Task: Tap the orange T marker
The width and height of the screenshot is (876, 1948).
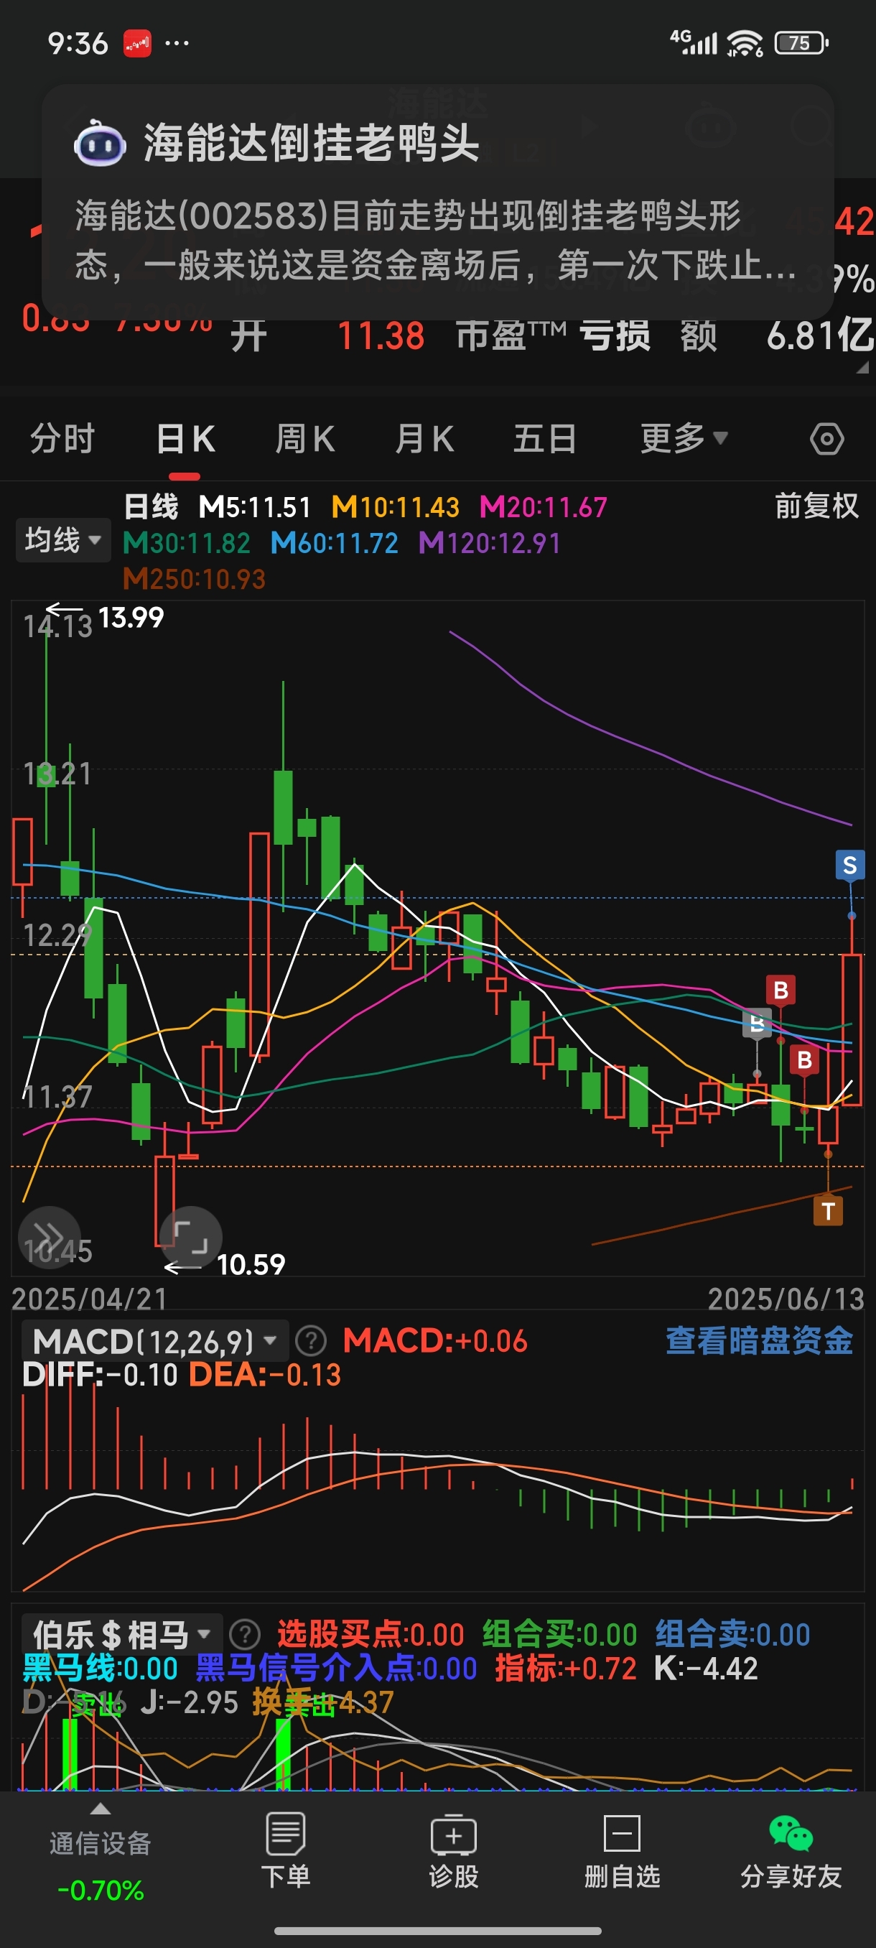Action: [x=828, y=1211]
